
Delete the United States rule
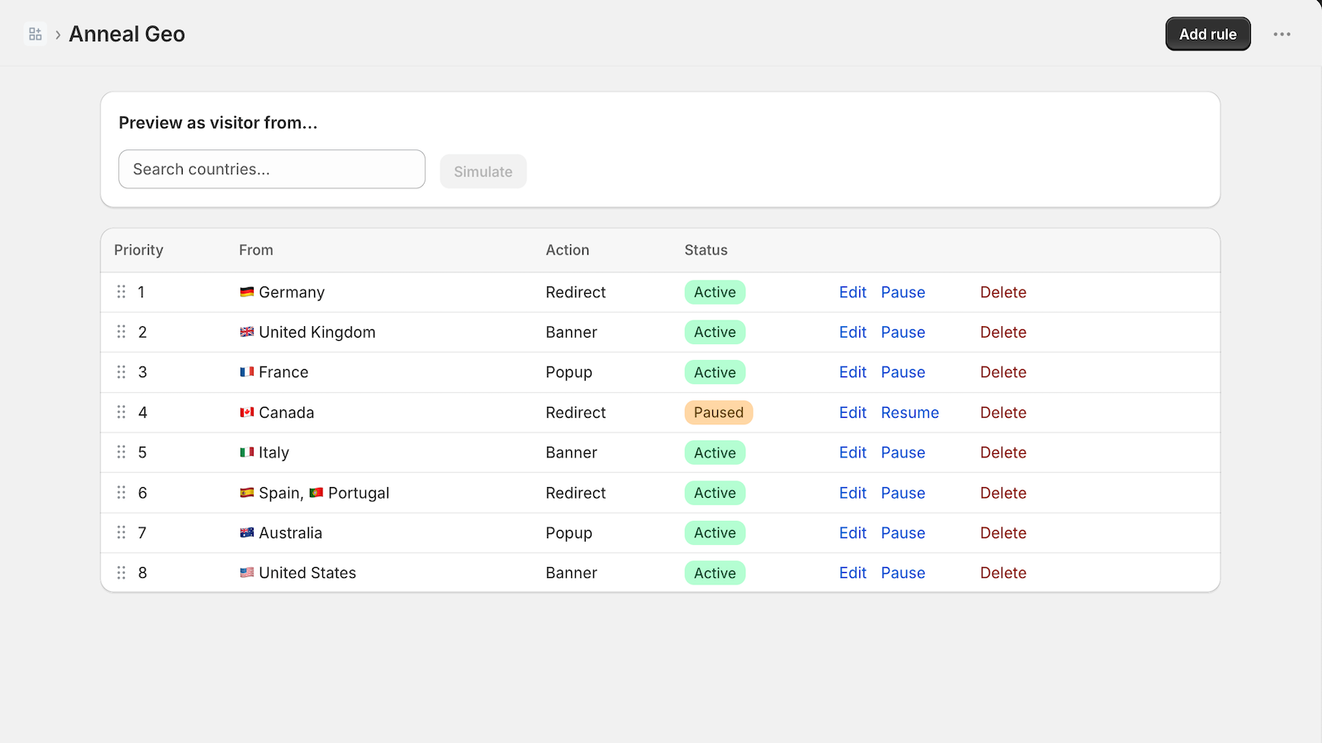click(x=1003, y=573)
